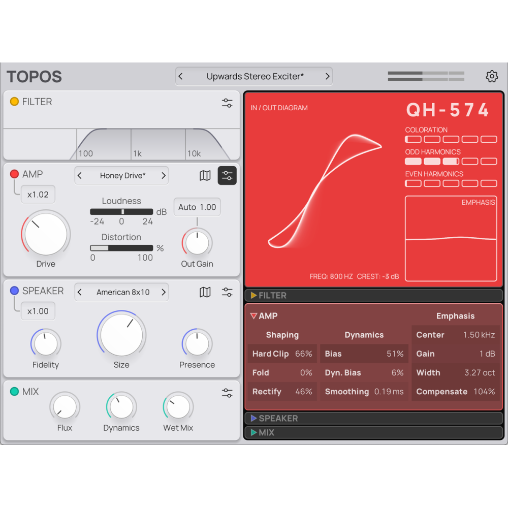Click the Hard Clip 66% value field
This screenshot has width=508, height=508.
(282, 354)
